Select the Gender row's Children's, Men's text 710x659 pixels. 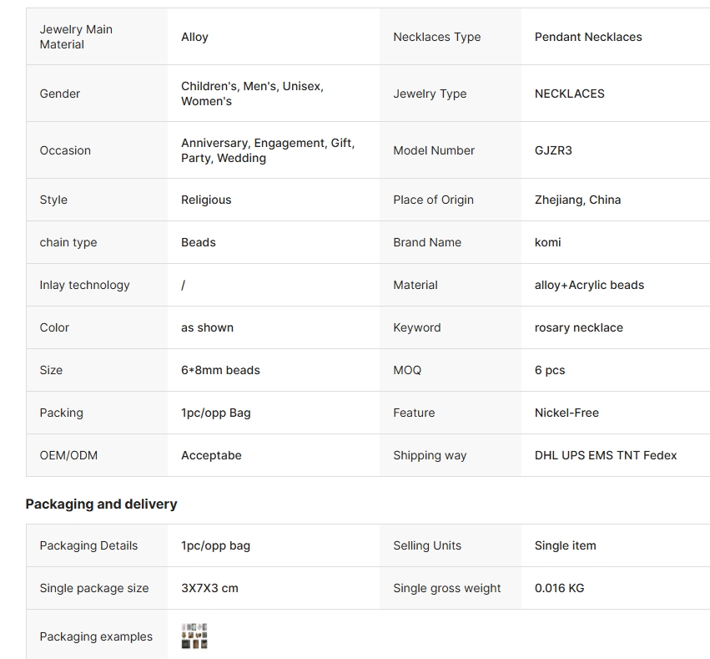click(229, 86)
